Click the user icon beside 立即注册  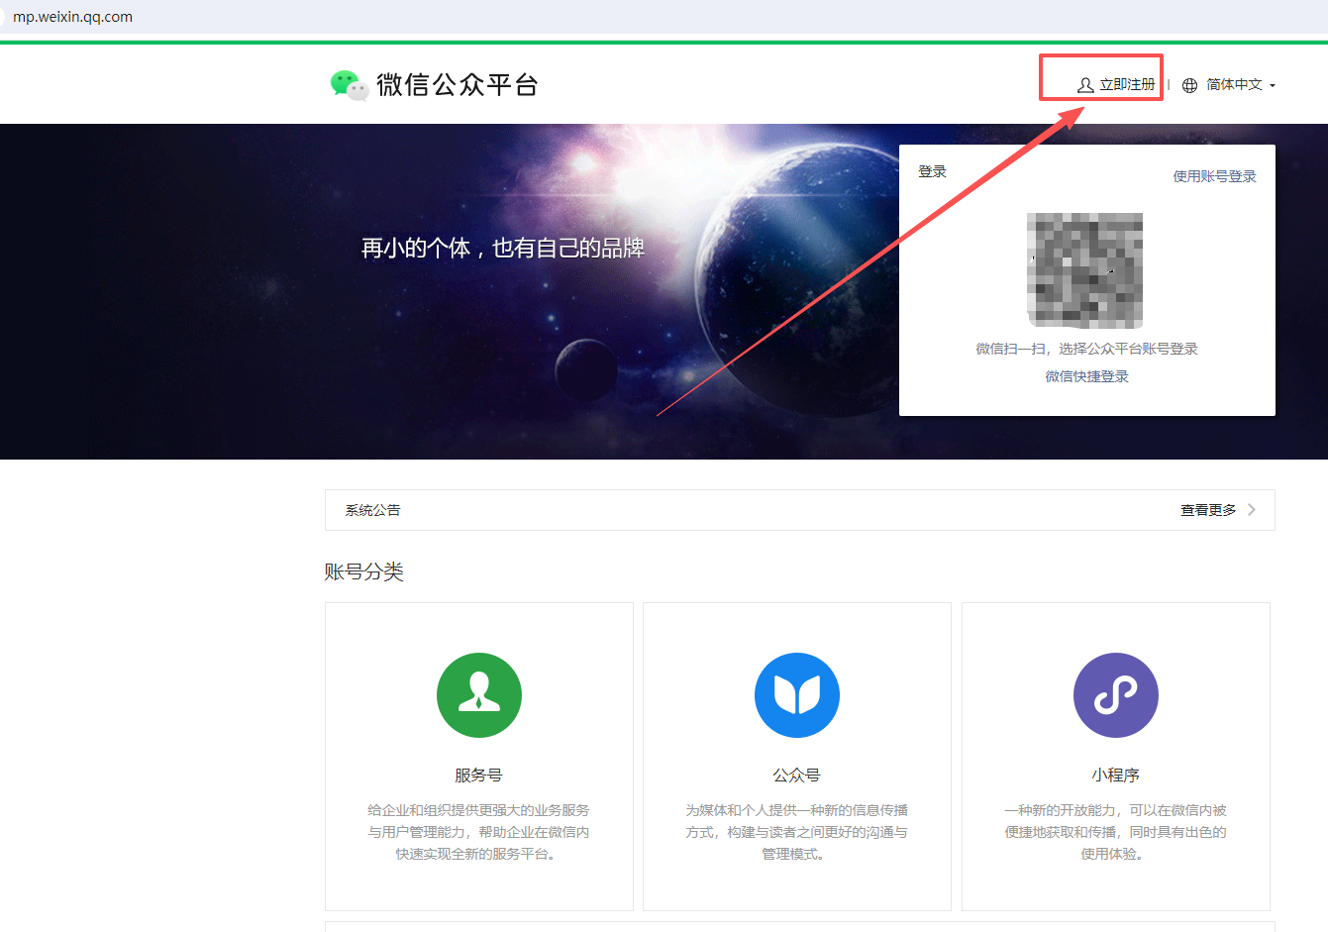[1085, 85]
